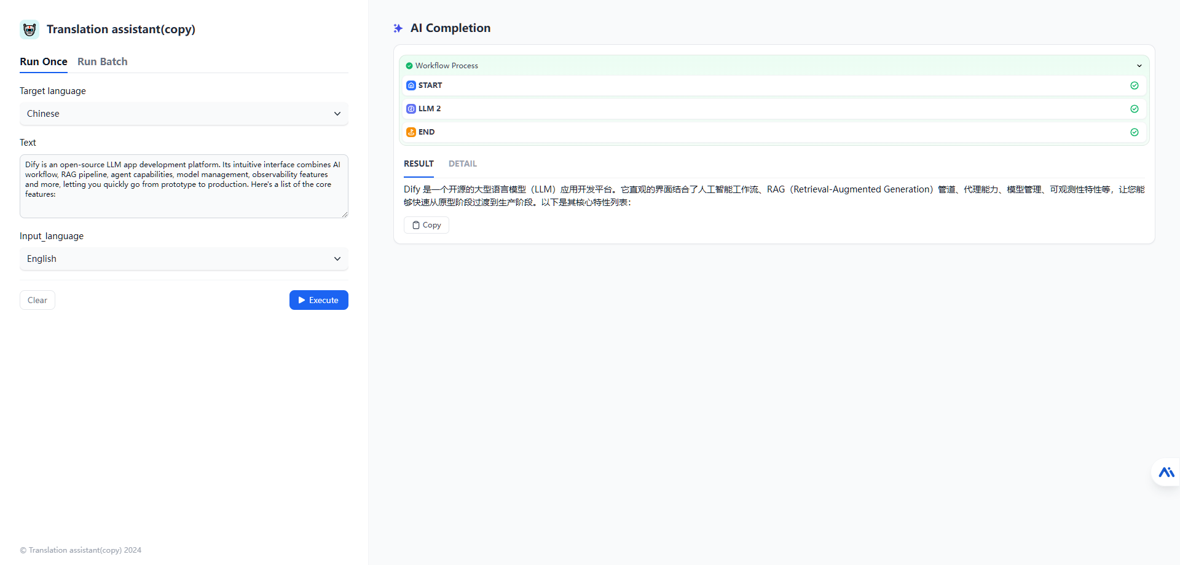Screen dimensions: 1180x565
Task: Click the START node home icon
Action: point(411,85)
